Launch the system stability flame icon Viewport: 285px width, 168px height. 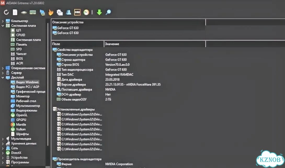51,12
